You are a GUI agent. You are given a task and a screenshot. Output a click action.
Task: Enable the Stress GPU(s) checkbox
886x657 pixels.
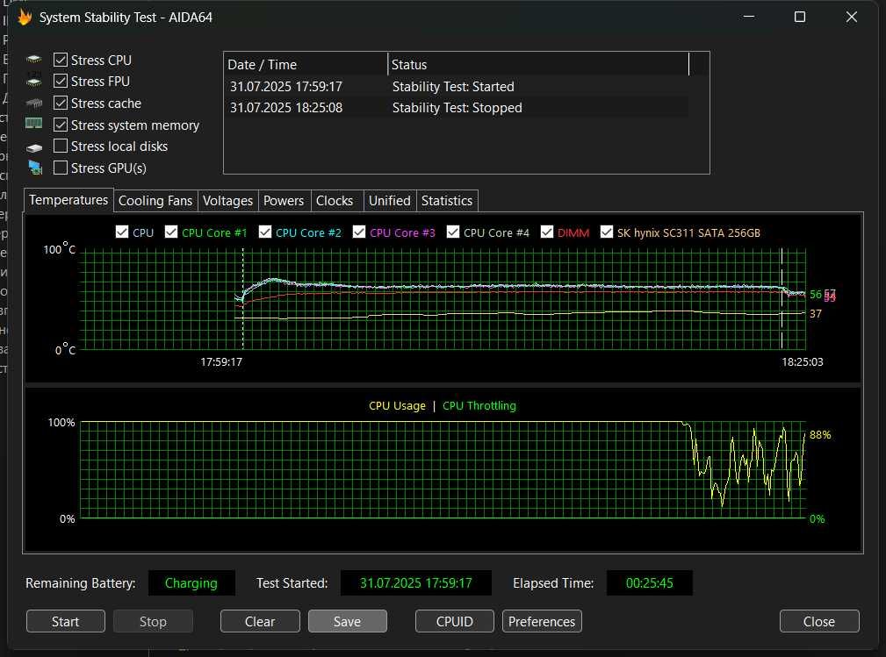[61, 168]
